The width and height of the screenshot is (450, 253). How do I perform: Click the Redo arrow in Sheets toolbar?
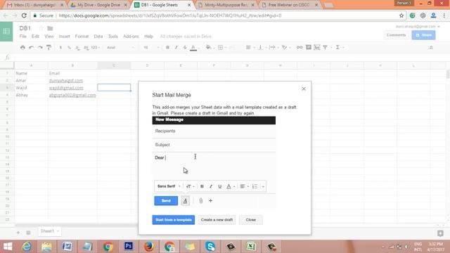coord(40,47)
